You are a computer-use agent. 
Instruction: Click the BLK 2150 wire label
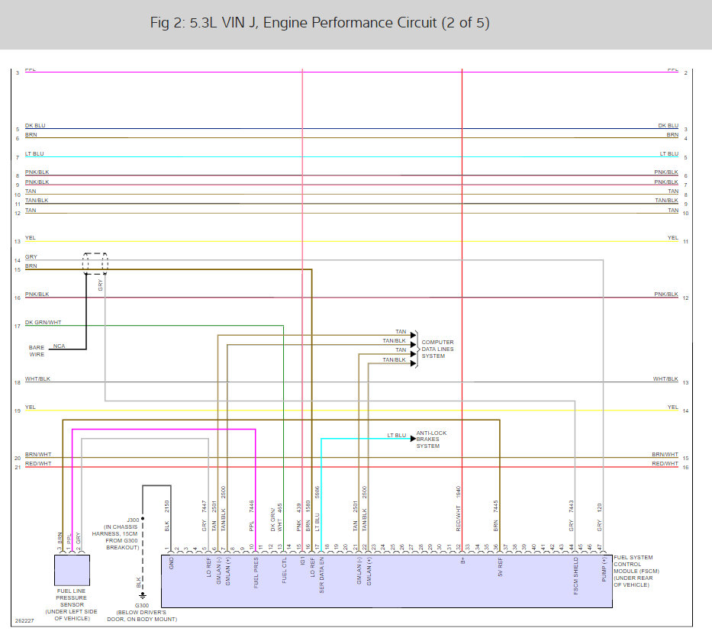[166, 516]
